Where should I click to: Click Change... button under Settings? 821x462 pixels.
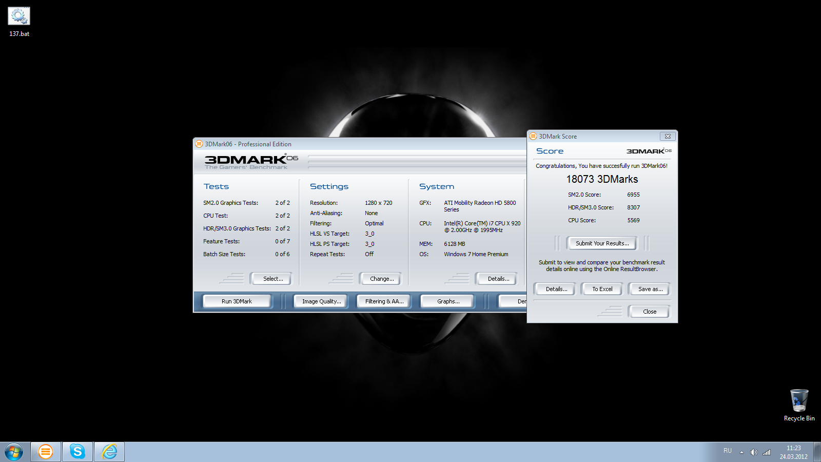pyautogui.click(x=380, y=279)
